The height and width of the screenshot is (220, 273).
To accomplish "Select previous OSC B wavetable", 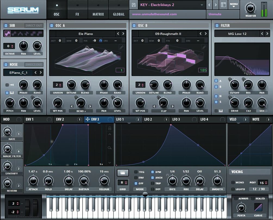I will click(x=200, y=34).
